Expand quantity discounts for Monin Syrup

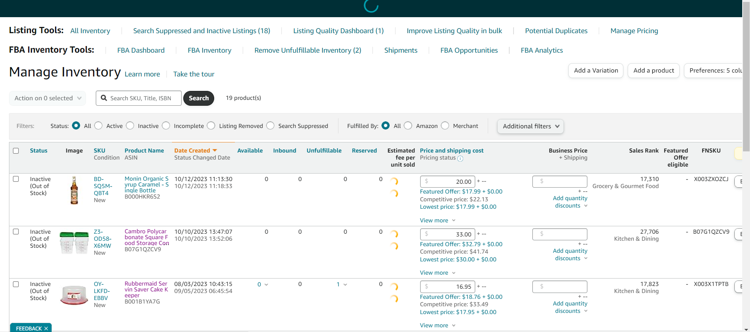(x=570, y=202)
